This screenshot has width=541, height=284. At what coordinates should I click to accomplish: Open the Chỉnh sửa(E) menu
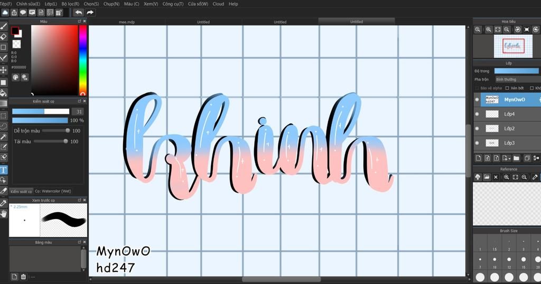coord(29,4)
